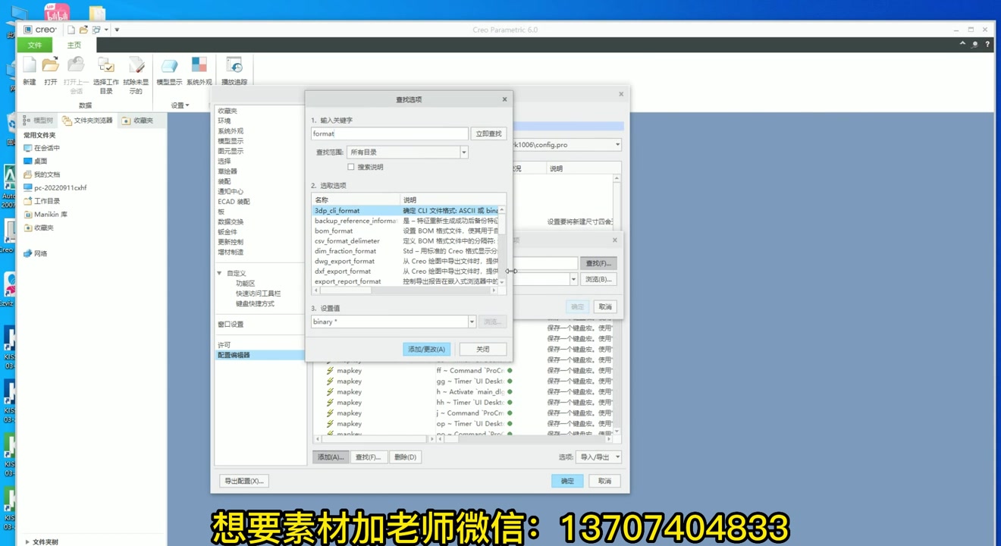The height and width of the screenshot is (546, 1001).
Task: Click green status dot of hh mapkey row
Action: 510,403
